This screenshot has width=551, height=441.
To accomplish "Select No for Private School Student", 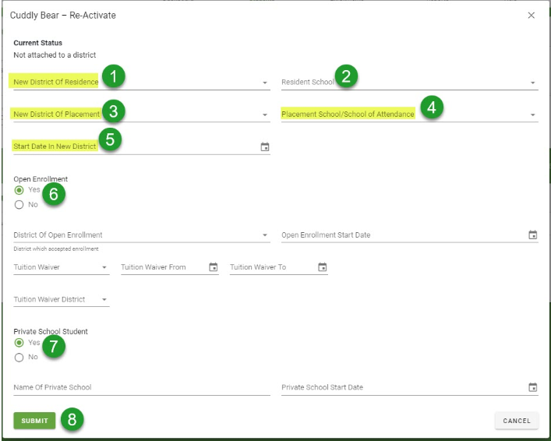I will [19, 358].
